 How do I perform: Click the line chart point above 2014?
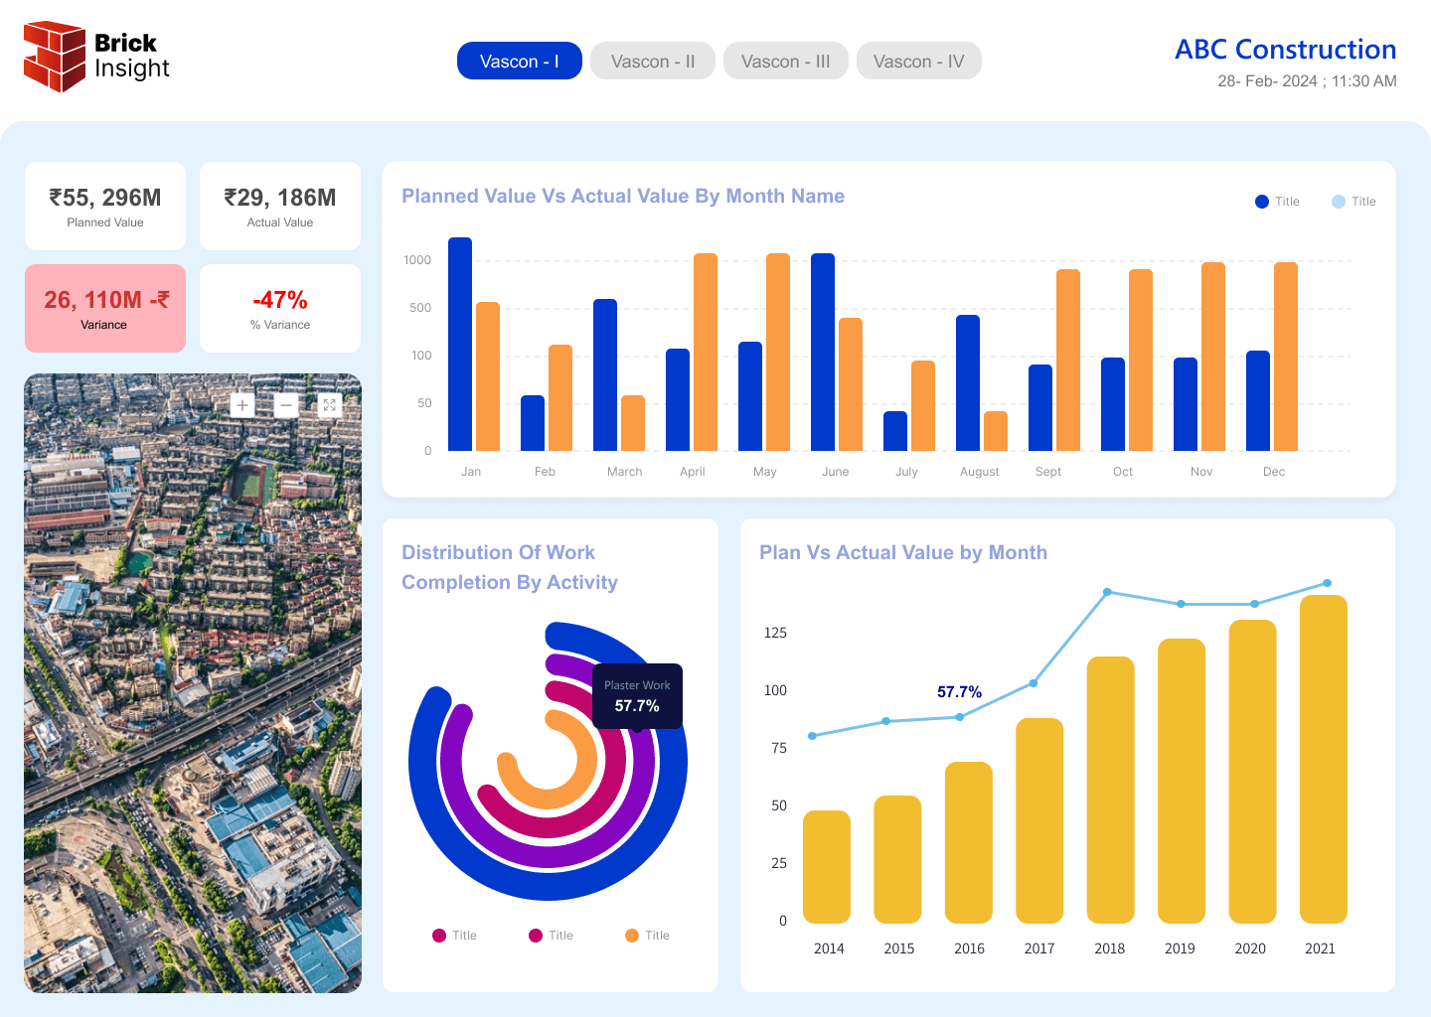[x=813, y=736]
